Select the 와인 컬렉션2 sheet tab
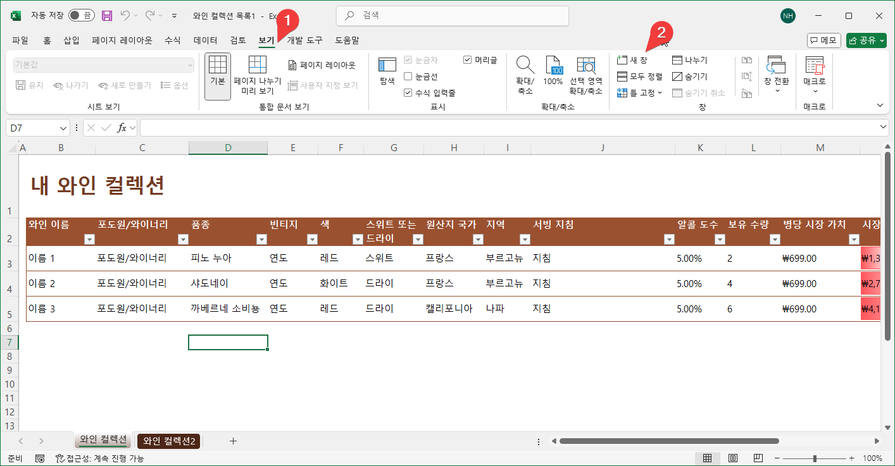This screenshot has height=466, width=895. click(x=168, y=441)
